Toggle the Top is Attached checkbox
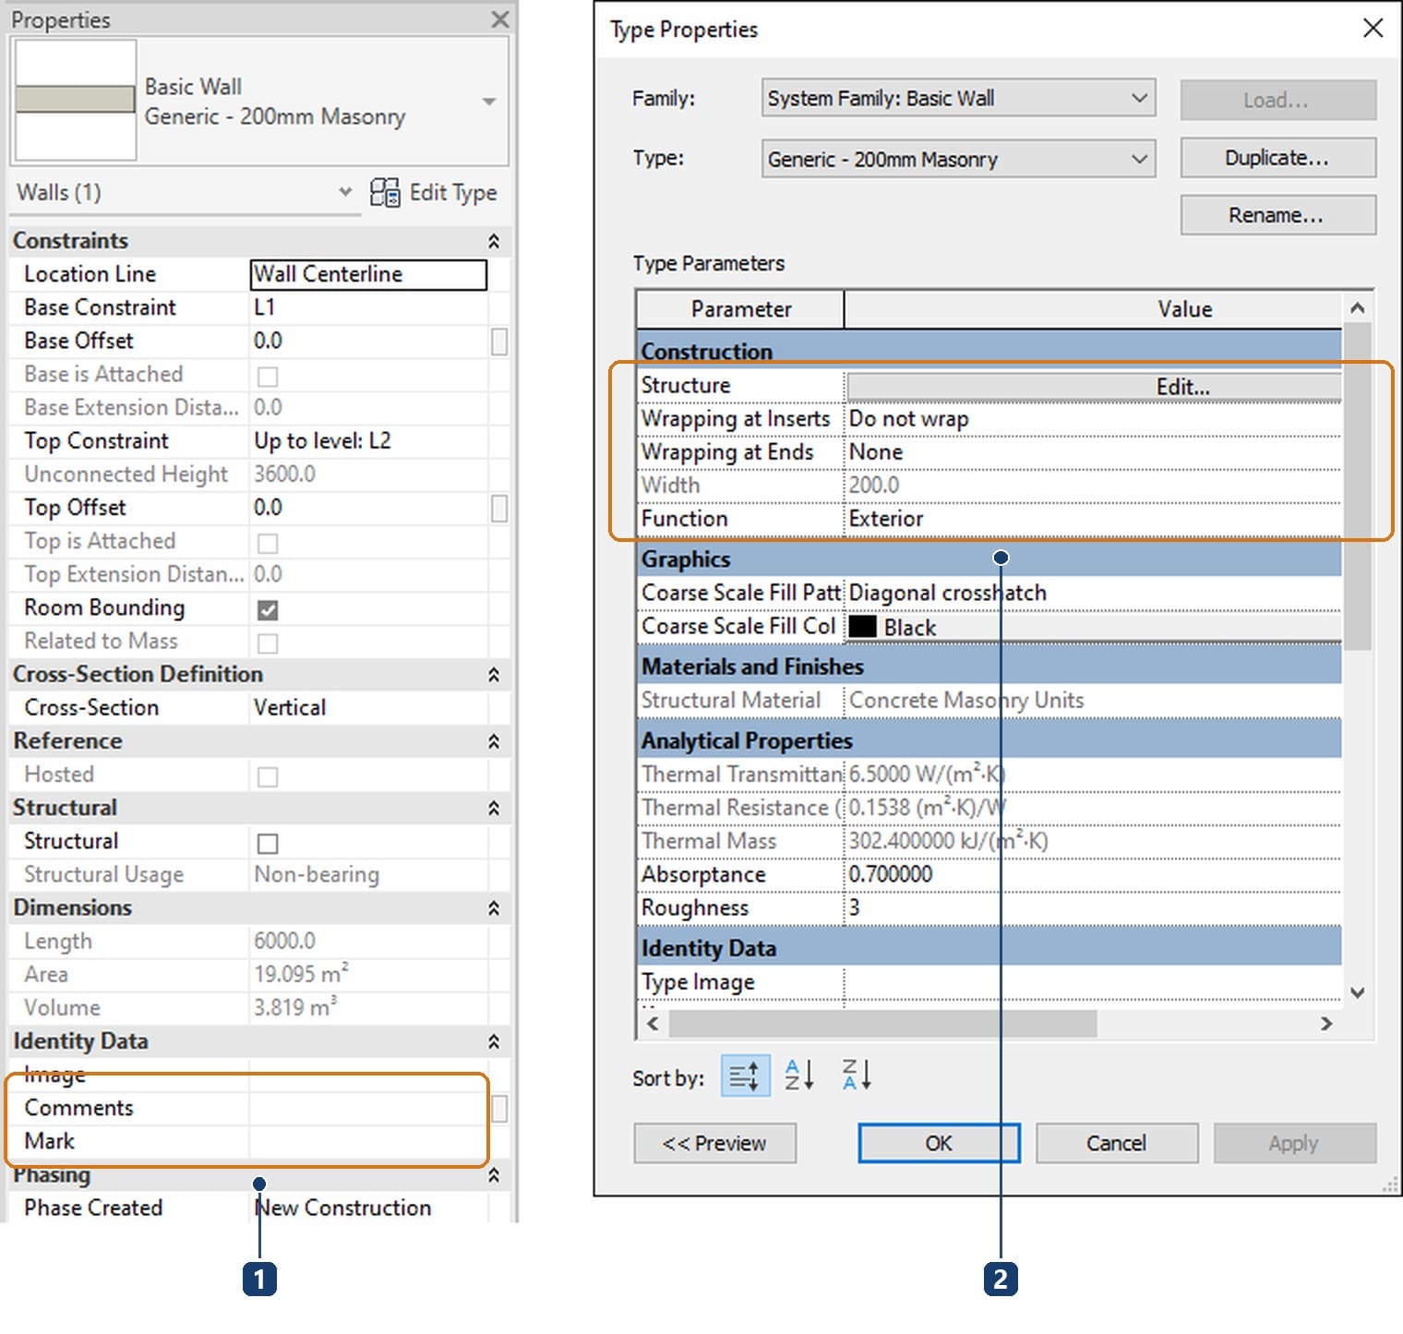 (268, 543)
